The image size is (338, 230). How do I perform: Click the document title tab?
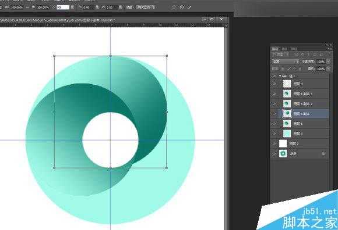pos(57,20)
